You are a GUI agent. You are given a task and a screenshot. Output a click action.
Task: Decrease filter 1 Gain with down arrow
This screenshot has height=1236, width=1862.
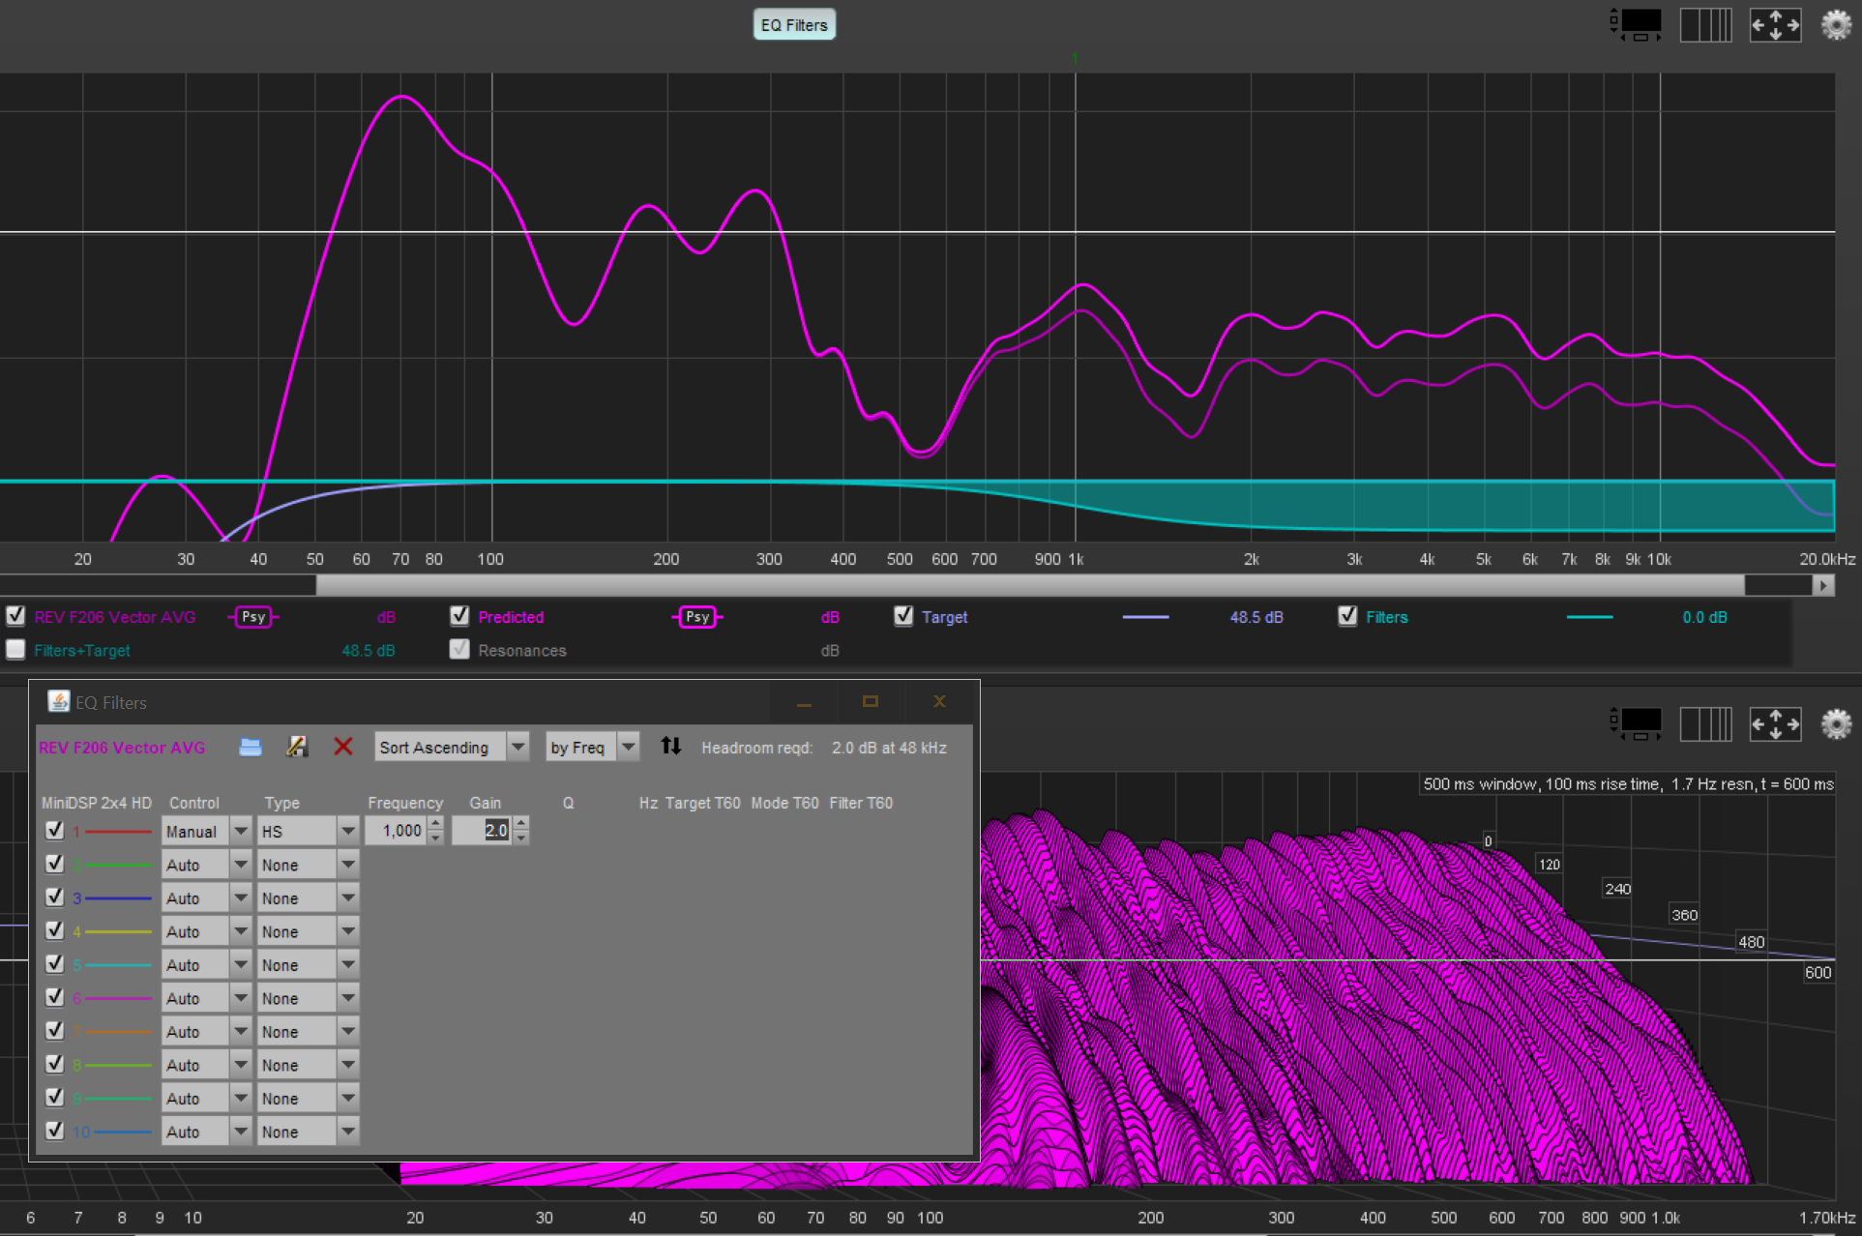(x=521, y=838)
